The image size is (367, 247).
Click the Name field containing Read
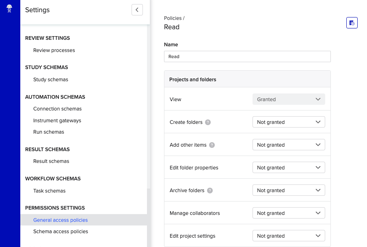(x=247, y=56)
